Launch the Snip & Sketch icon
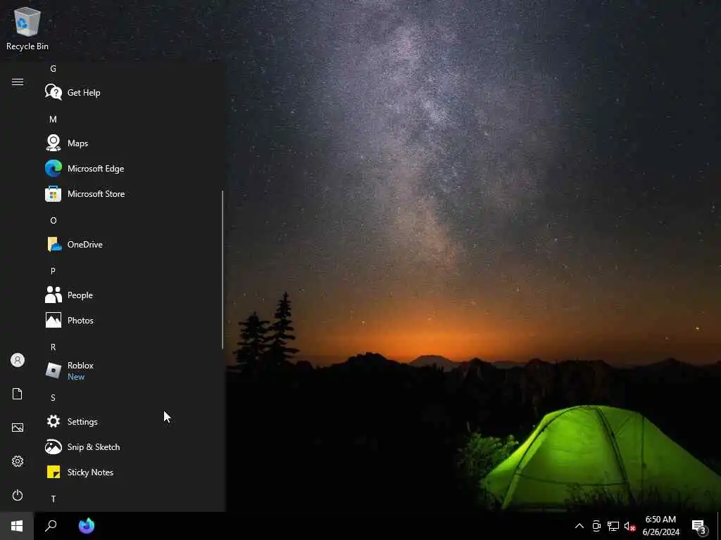 (x=54, y=446)
